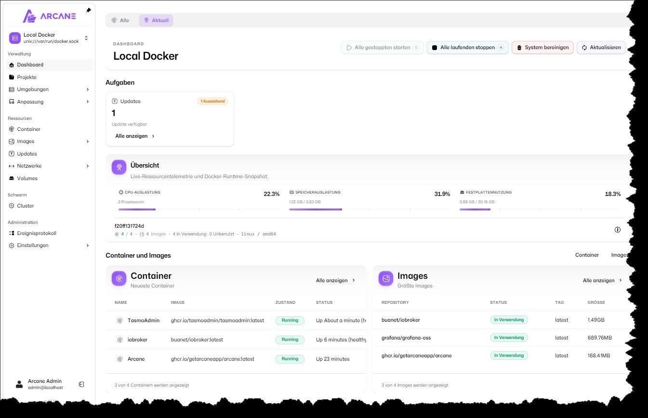Open the TasmoAdmin container name
648x418 pixels.
(x=143, y=320)
